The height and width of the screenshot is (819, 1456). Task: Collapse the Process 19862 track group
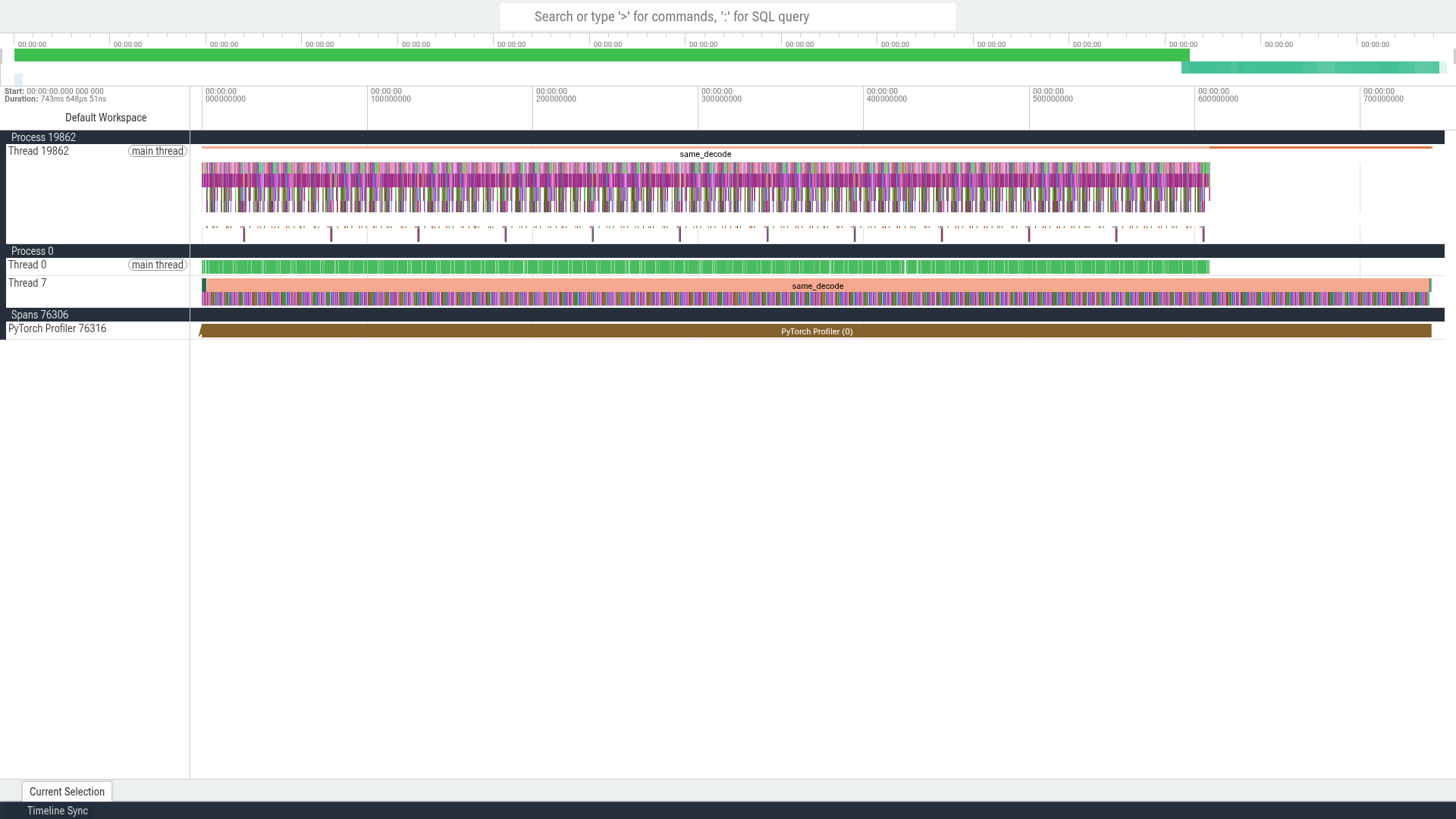(x=43, y=137)
